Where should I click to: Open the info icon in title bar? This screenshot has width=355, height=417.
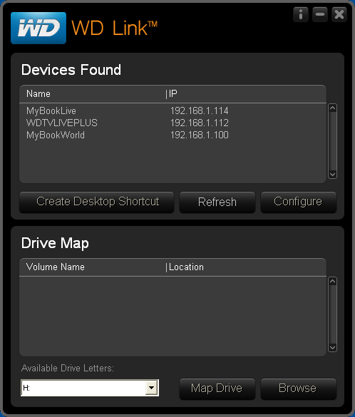pos(301,14)
